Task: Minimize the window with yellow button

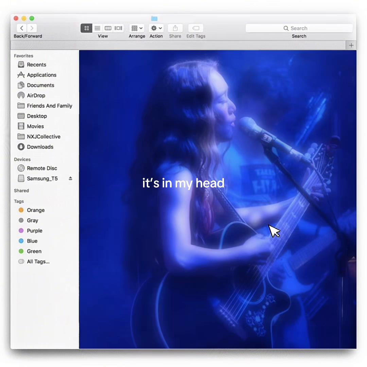Action: (x=24, y=18)
